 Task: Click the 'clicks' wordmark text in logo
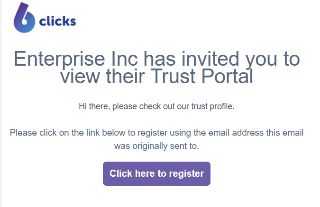(57, 21)
